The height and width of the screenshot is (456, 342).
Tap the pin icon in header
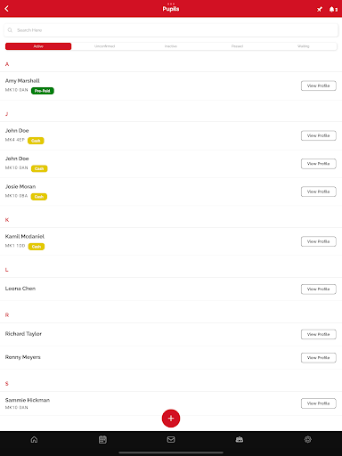320,9
